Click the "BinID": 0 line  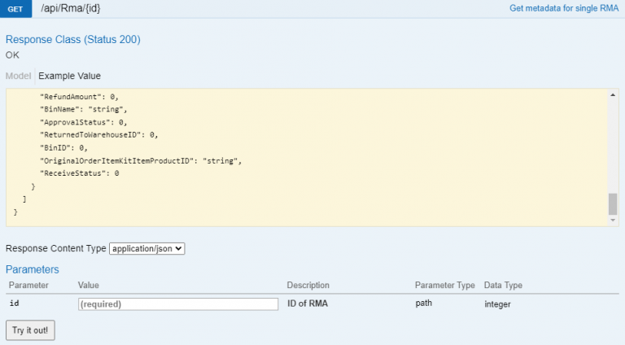63,148
